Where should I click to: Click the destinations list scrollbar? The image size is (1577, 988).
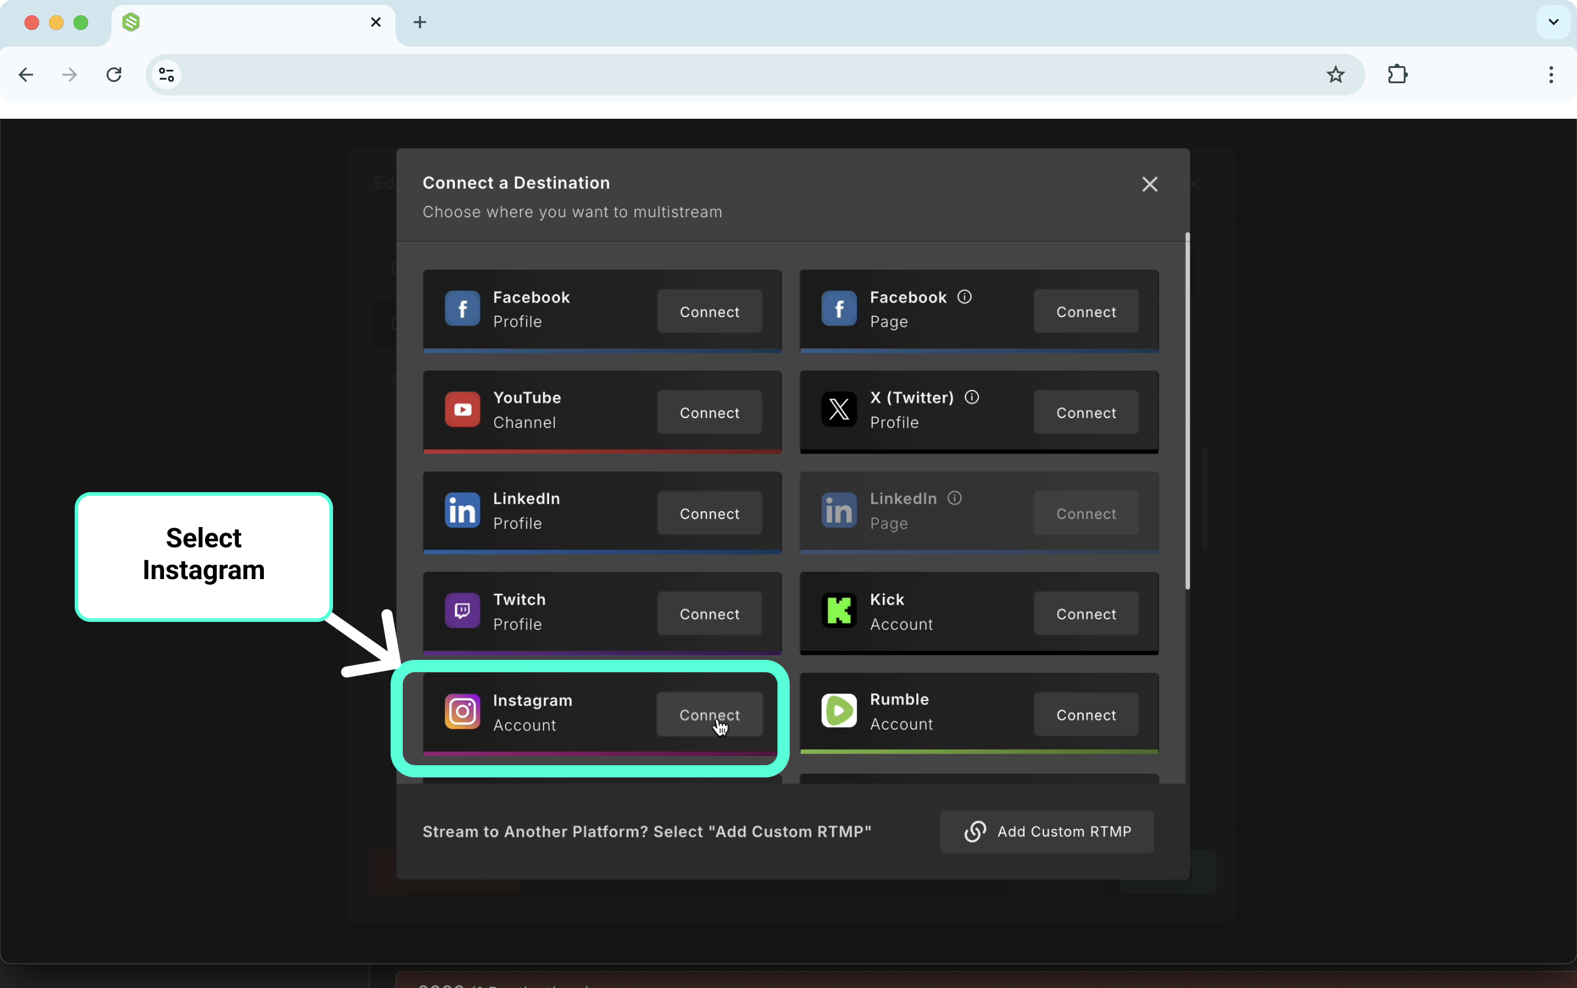coord(1187,411)
